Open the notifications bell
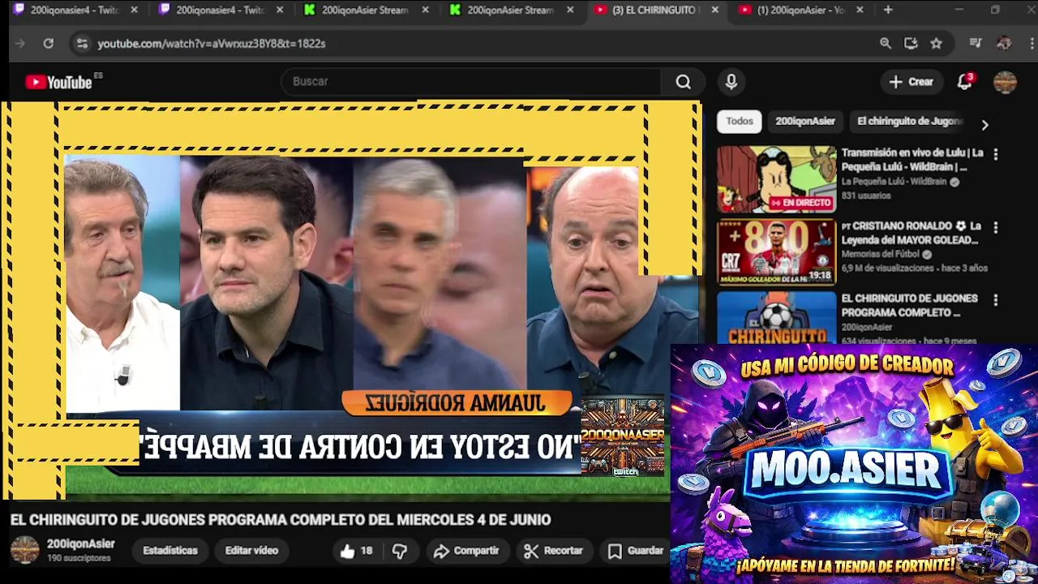The height and width of the screenshot is (584, 1038). [x=964, y=82]
